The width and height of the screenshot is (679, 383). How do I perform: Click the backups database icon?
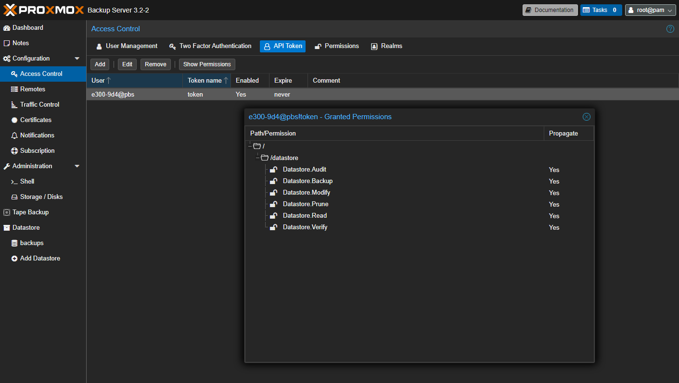tap(14, 243)
